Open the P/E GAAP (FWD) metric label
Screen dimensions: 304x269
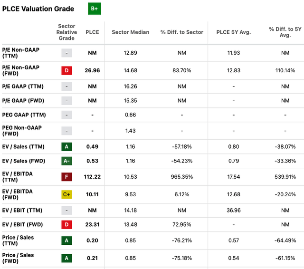[23, 100]
